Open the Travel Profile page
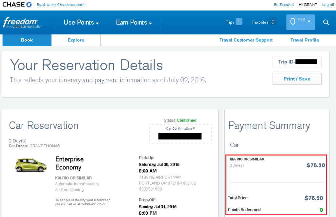336x217 pixels. point(304,40)
